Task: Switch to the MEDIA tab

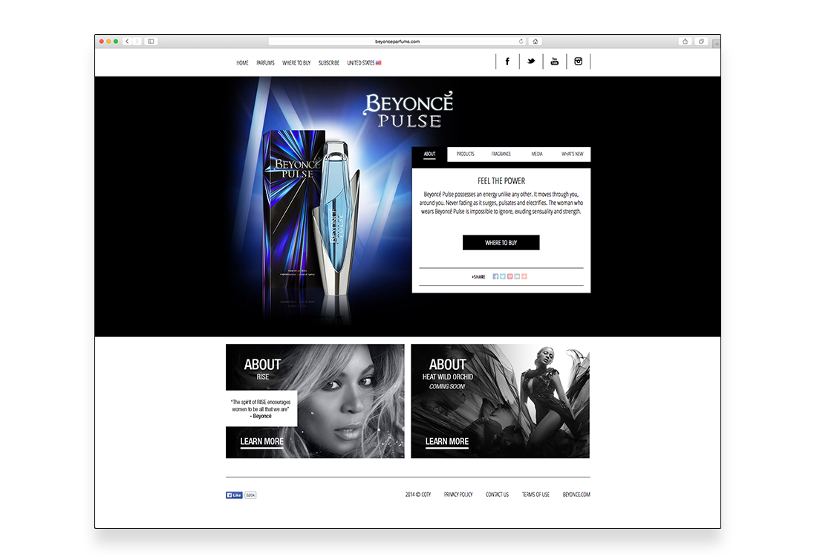Action: [537, 154]
